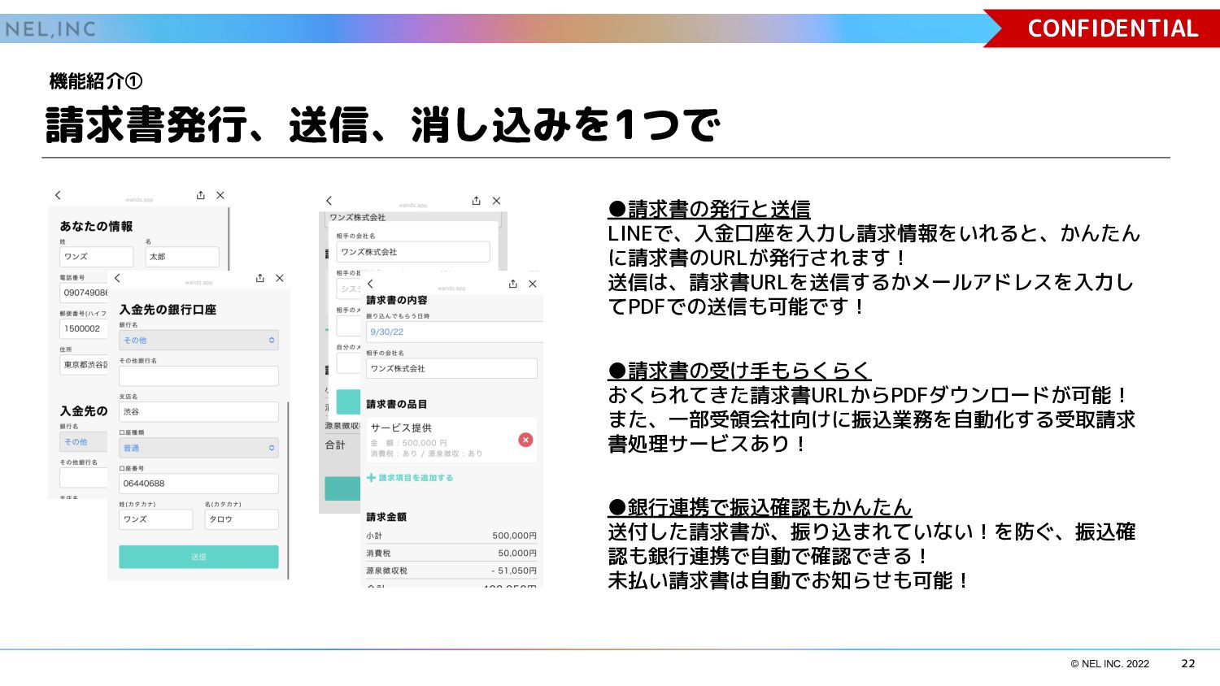Tap share icon above 入金先の銀行口座 heading
The width and height of the screenshot is (1220, 686).
(x=260, y=278)
